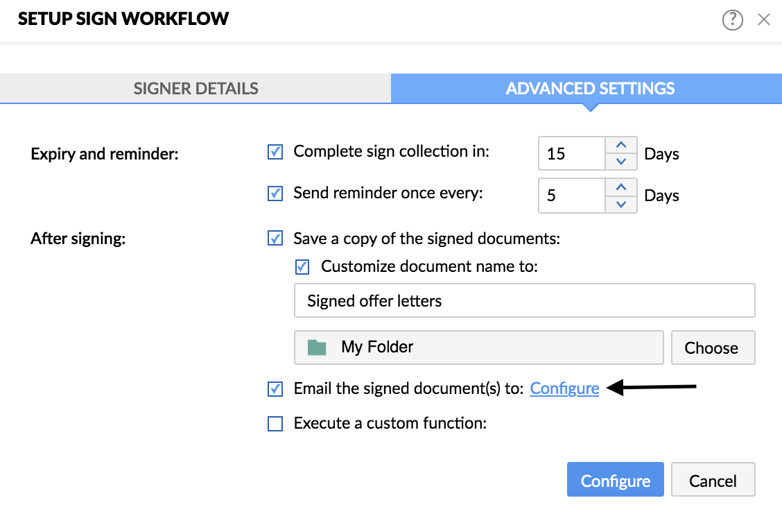Disable Save a copy of signed documents
Viewport: 782px width, 523px height.
click(275, 239)
